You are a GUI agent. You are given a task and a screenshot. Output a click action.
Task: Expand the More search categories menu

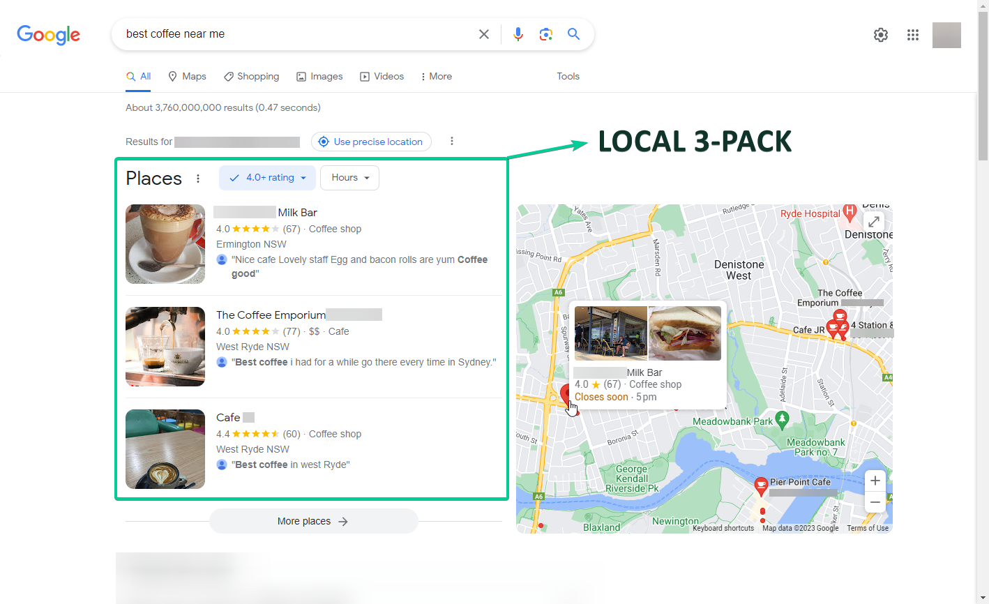coord(436,77)
